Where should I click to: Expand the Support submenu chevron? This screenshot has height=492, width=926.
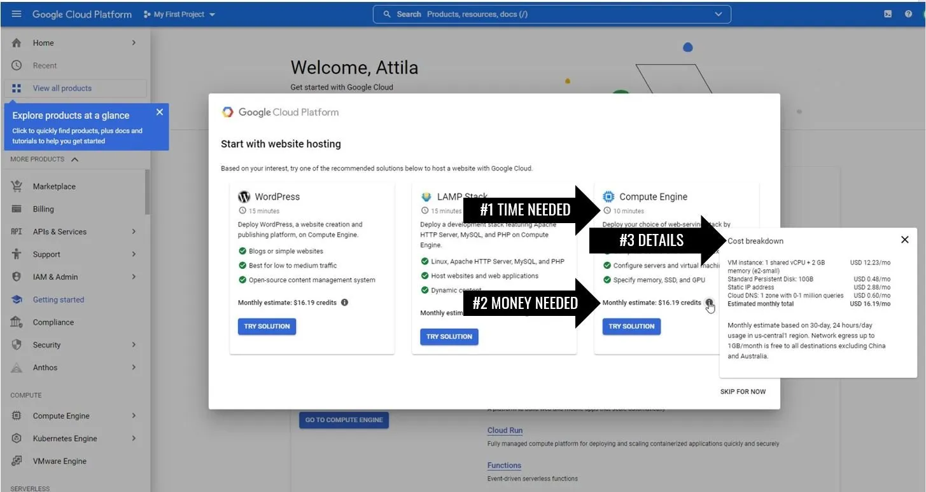(134, 254)
